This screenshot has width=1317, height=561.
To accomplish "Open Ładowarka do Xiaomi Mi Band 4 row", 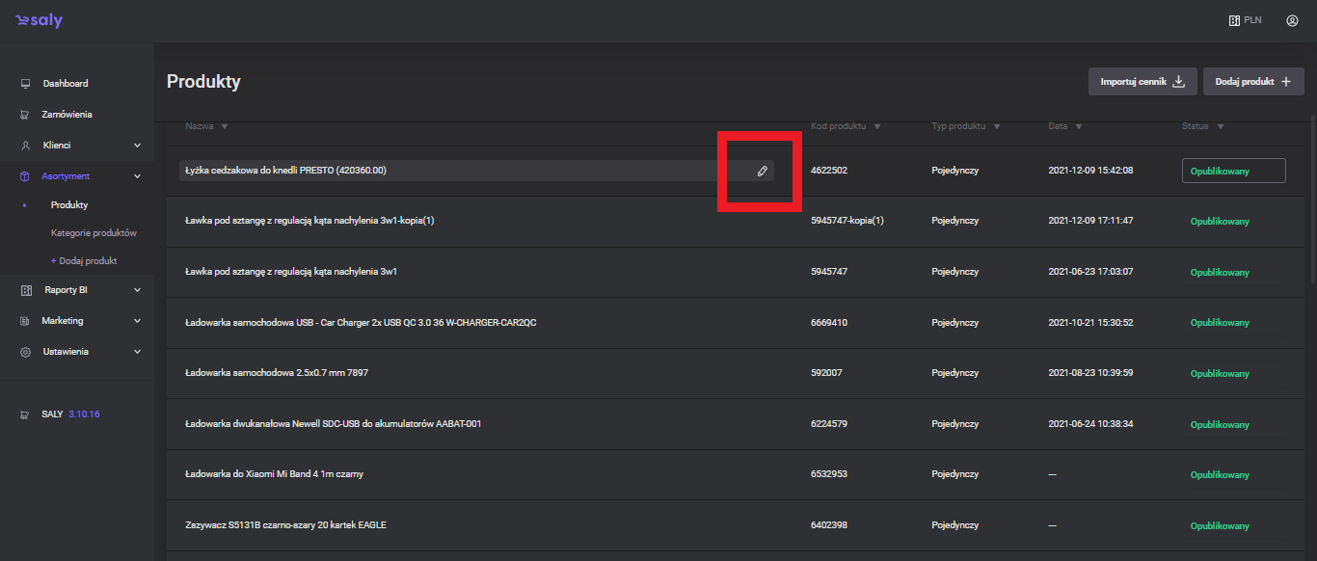I will click(x=274, y=474).
